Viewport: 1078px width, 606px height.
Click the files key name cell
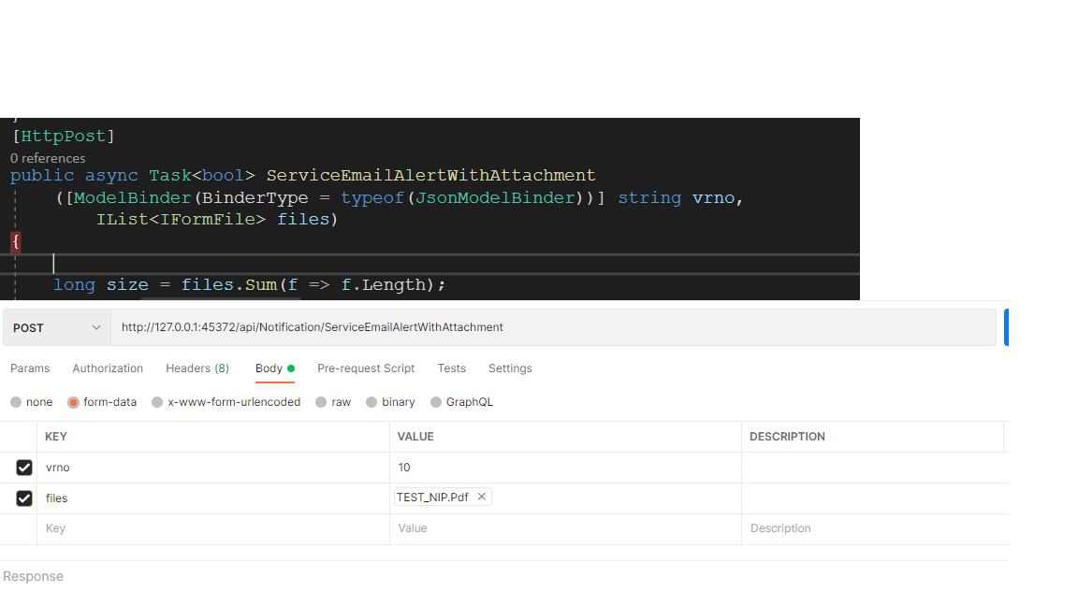coord(213,498)
